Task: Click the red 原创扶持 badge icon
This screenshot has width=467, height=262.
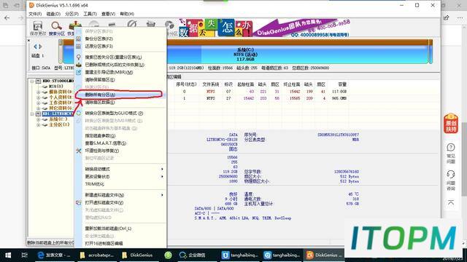Action: (x=451, y=123)
